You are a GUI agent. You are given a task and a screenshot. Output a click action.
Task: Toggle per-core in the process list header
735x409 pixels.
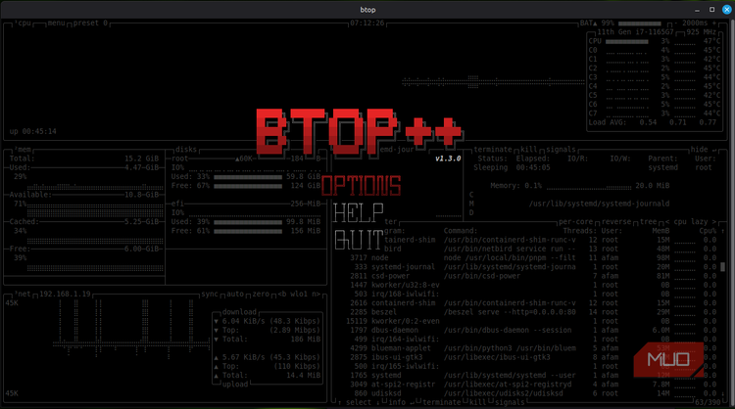(576, 222)
